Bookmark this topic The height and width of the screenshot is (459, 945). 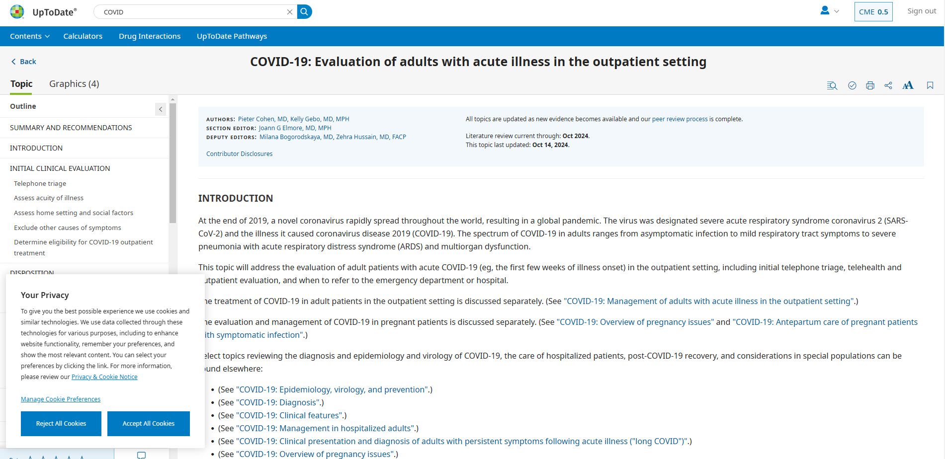pyautogui.click(x=930, y=85)
